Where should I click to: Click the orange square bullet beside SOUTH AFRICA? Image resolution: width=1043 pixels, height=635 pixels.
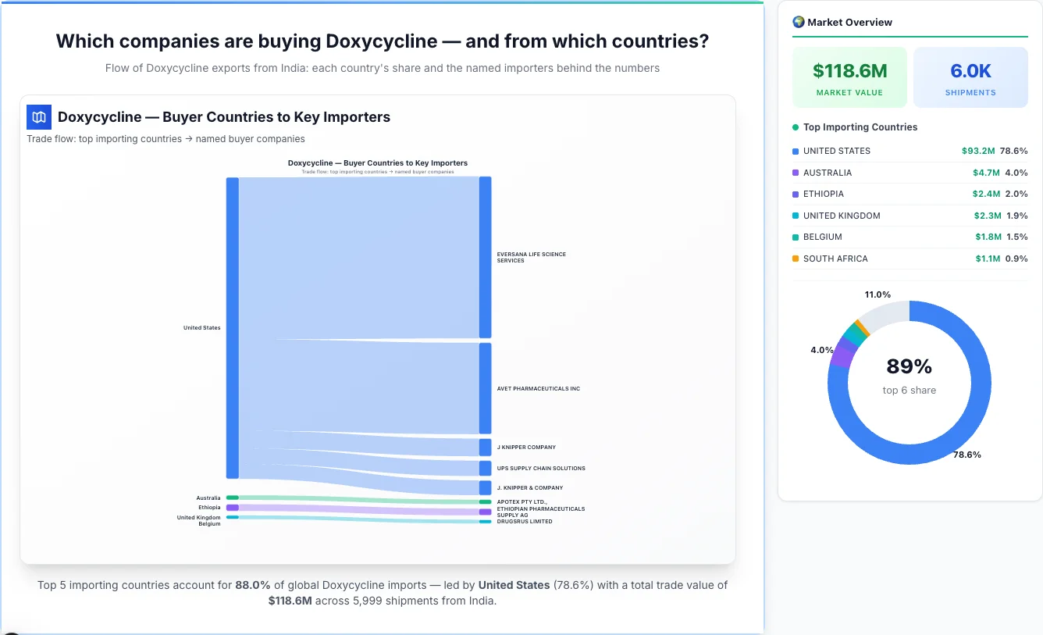(796, 259)
